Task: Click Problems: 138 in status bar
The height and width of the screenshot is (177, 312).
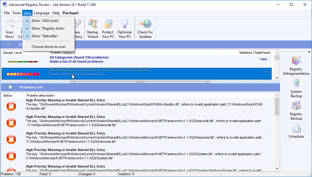Action: coord(11,174)
